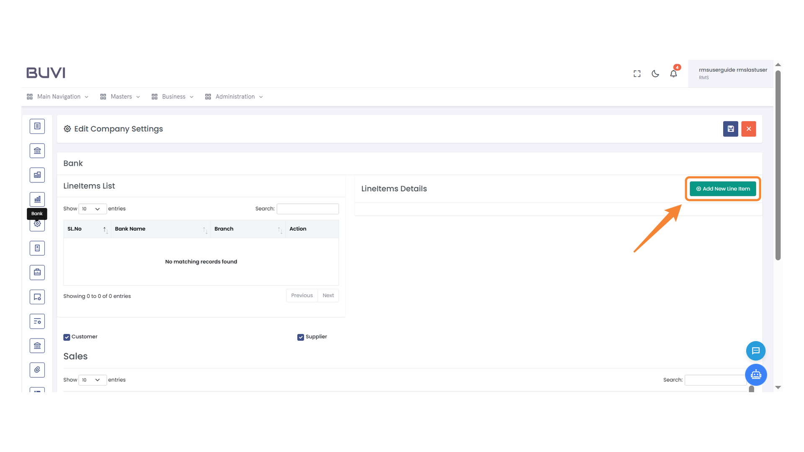Toggle dark mode moon icon
Image resolution: width=804 pixels, height=452 pixels.
click(655, 74)
